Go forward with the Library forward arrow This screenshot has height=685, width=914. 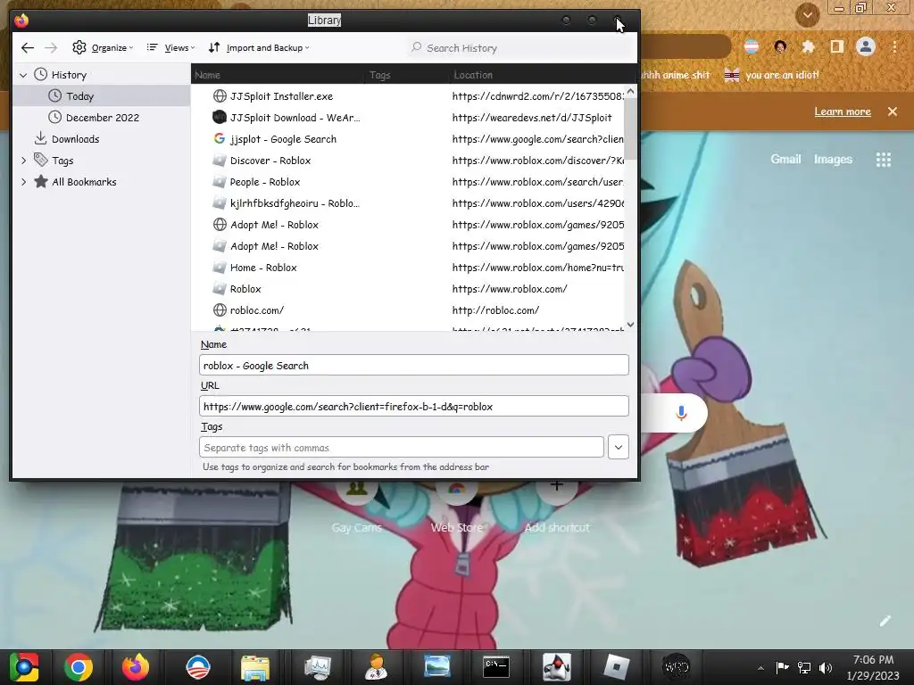[51, 48]
